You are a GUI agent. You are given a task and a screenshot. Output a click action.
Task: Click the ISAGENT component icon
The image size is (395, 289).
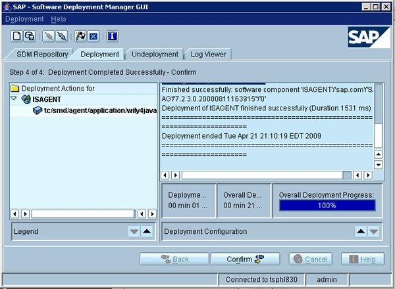click(26, 99)
